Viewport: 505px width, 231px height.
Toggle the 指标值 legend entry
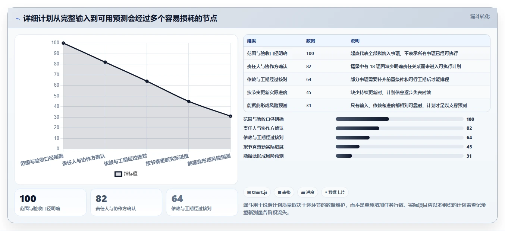point(126,174)
